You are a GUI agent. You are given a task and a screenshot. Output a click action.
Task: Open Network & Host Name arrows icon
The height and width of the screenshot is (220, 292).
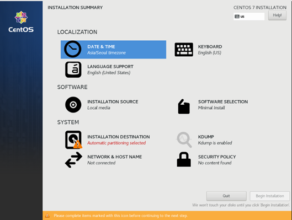(x=73, y=160)
